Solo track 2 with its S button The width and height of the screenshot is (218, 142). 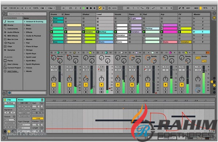pos(69,89)
